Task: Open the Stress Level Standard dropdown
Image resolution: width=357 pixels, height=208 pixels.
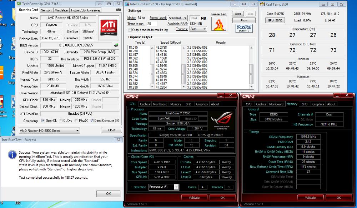Action: pyautogui.click(x=177, y=18)
